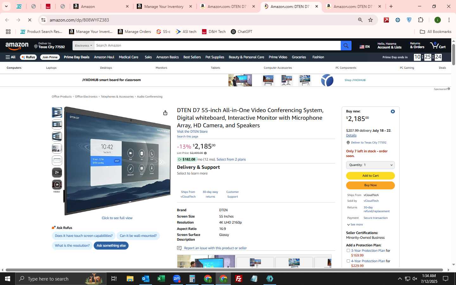This screenshot has width=456, height=285.
Task: Click Does it have touch screen capabilities
Action: 84,236
